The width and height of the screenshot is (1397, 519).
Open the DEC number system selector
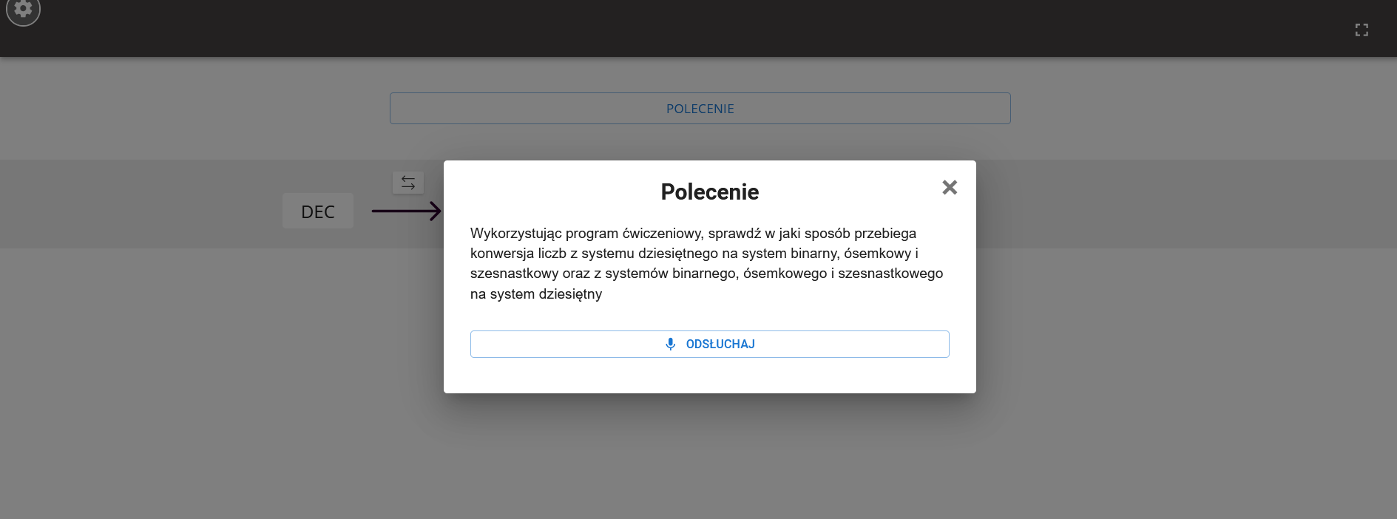pos(317,211)
